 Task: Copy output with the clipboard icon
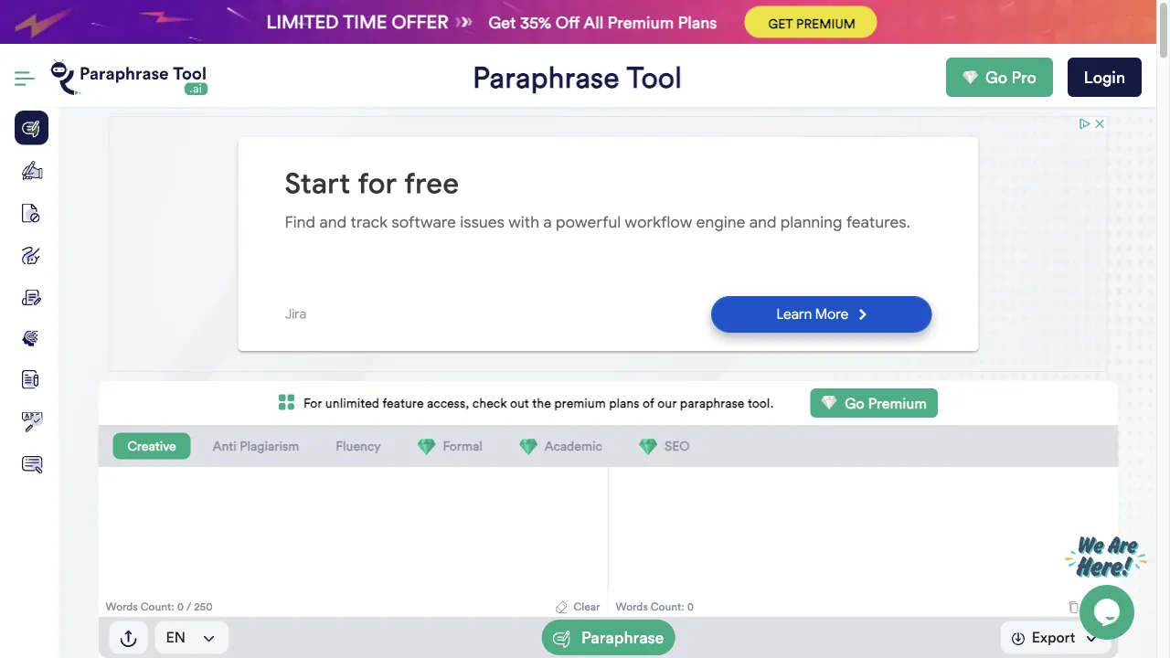pyautogui.click(x=1073, y=607)
